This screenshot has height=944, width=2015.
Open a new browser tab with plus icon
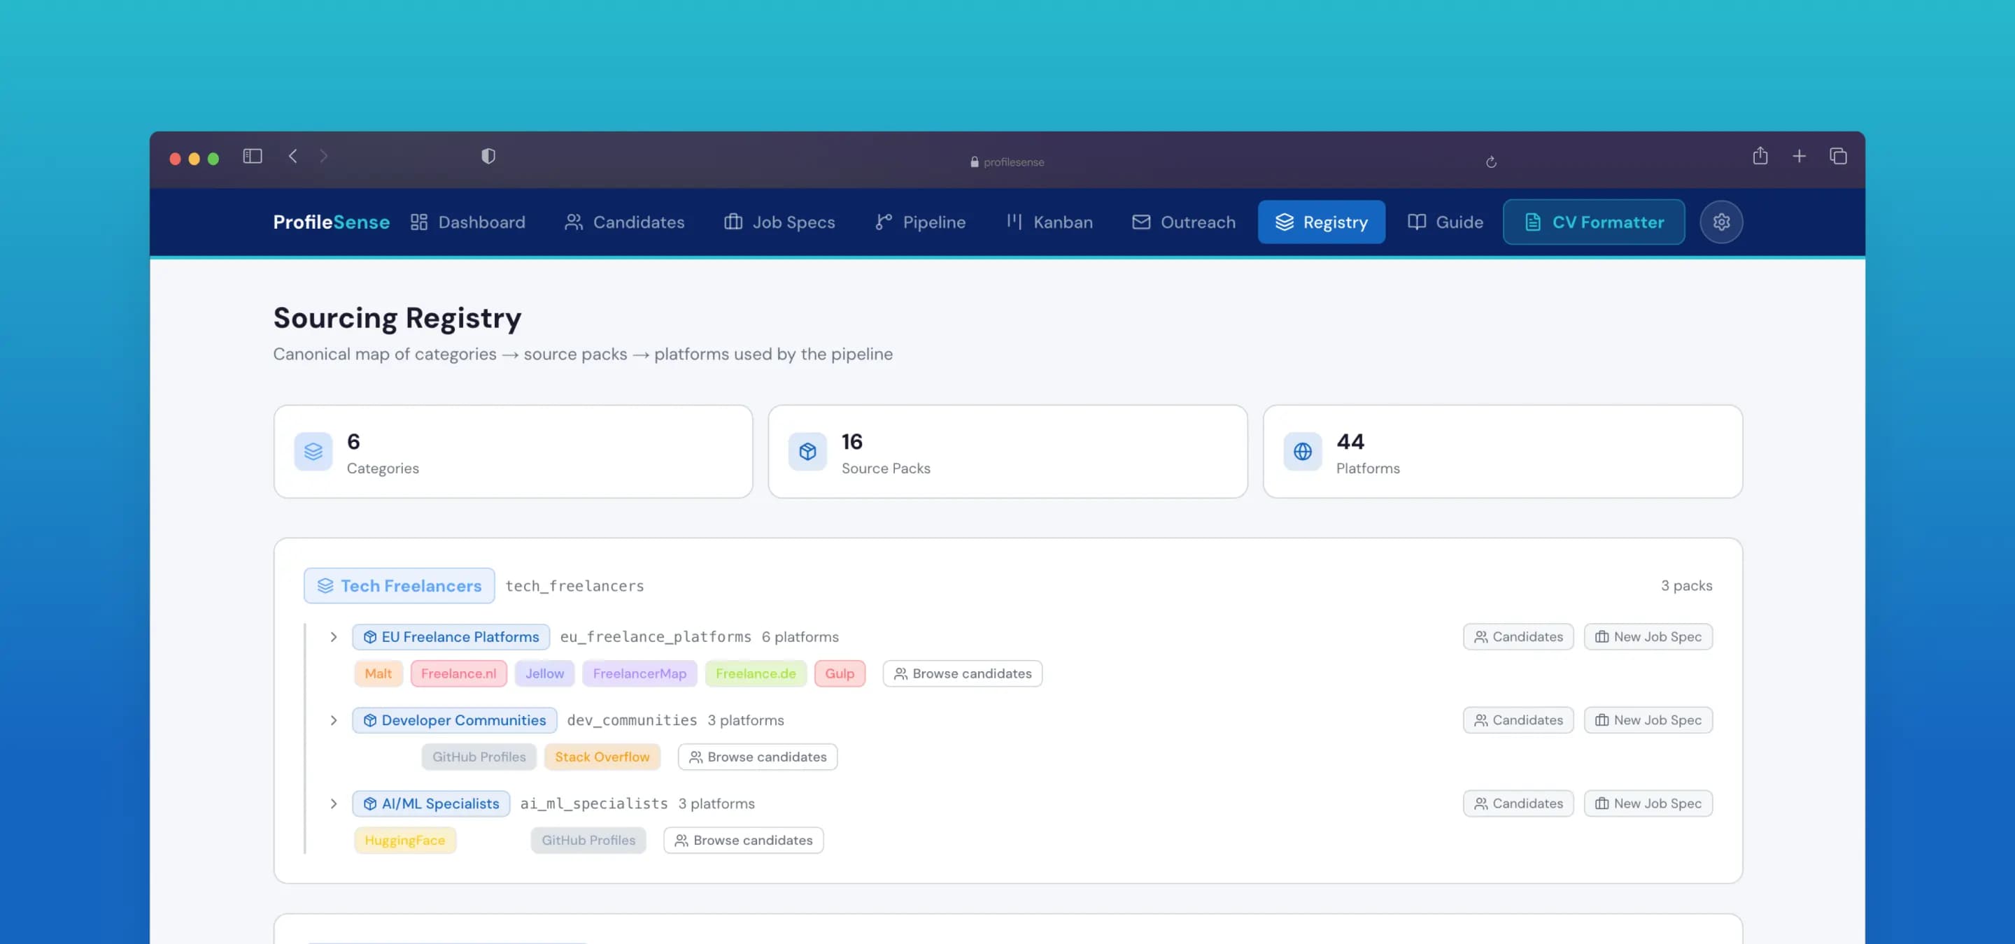(x=1799, y=157)
